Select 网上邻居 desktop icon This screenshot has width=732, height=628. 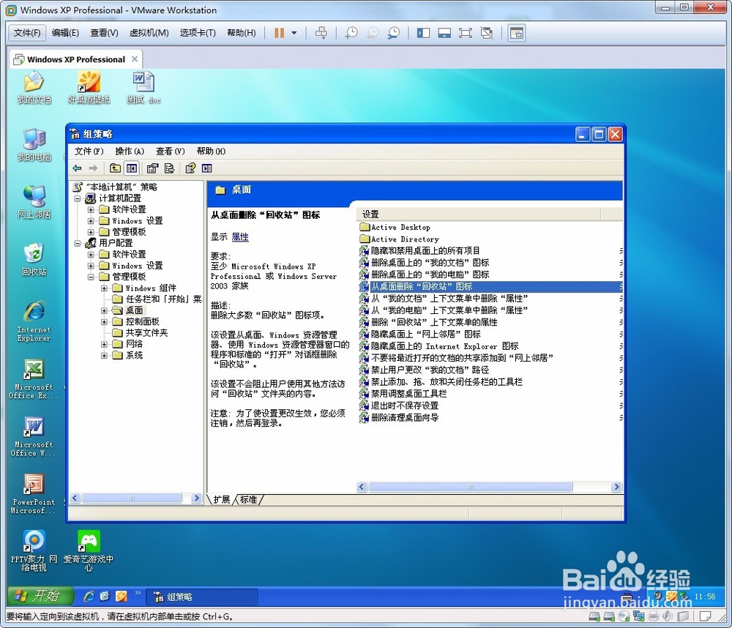(34, 202)
